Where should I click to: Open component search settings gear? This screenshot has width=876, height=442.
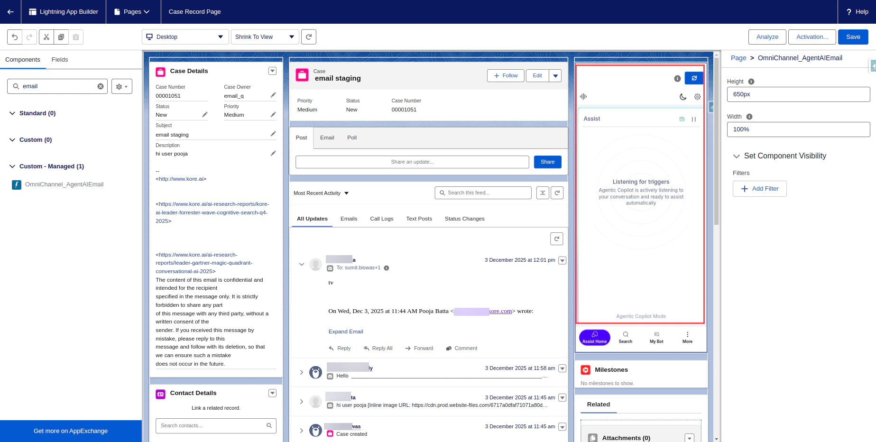point(122,86)
